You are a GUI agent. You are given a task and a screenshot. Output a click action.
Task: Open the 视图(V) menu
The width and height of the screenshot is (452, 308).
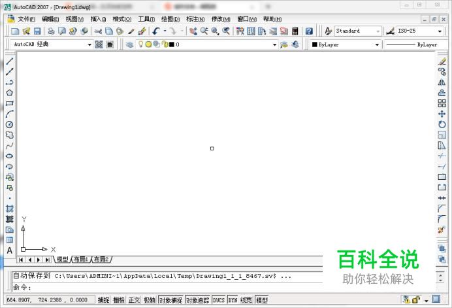click(x=74, y=19)
